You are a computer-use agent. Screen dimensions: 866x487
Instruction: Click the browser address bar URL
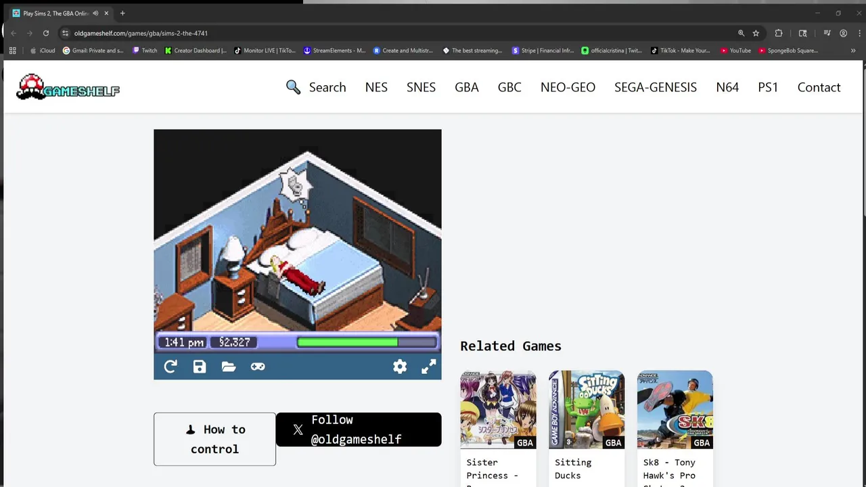pyautogui.click(x=141, y=33)
